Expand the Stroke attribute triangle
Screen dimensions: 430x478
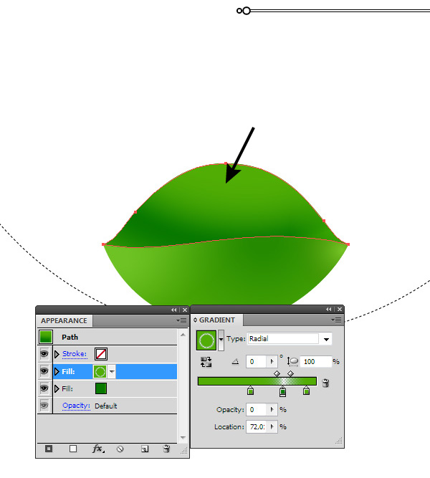pyautogui.click(x=57, y=354)
